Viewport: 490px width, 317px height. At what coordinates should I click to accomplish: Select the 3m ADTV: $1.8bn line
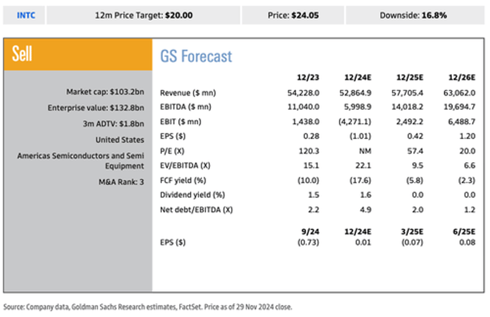[x=113, y=124]
